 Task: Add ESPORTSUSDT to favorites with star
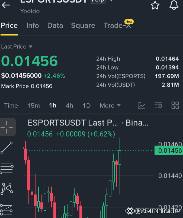point(155,5)
